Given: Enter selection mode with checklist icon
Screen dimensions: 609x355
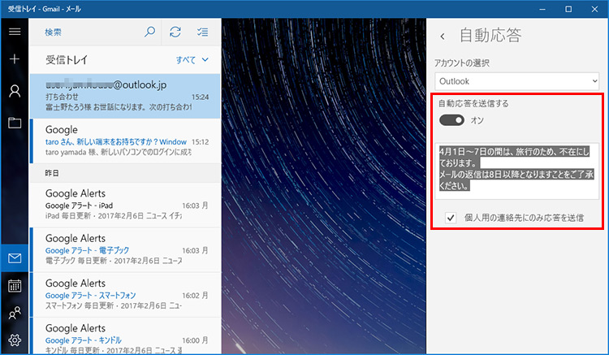Looking at the screenshot, I should [x=202, y=32].
